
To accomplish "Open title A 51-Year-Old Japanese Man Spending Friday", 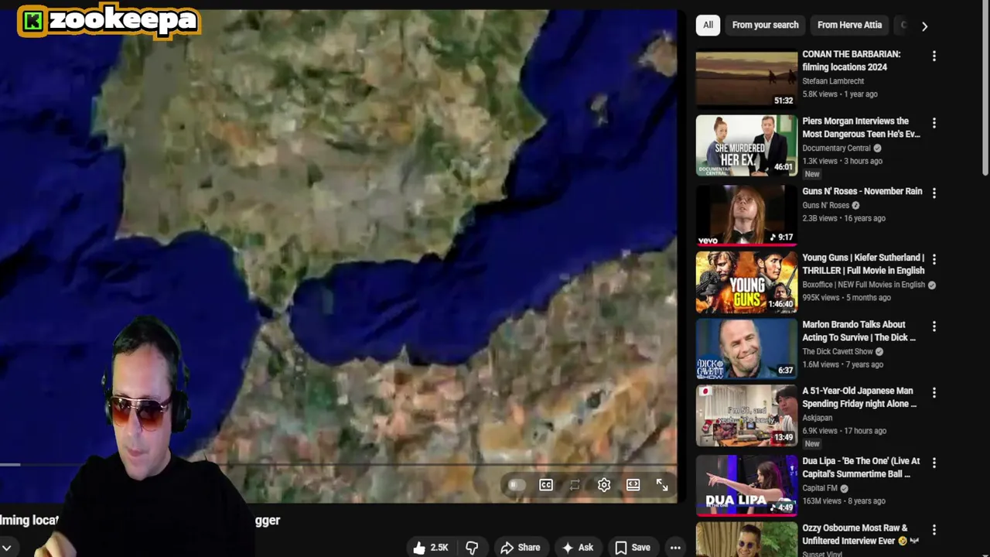I will (x=859, y=398).
